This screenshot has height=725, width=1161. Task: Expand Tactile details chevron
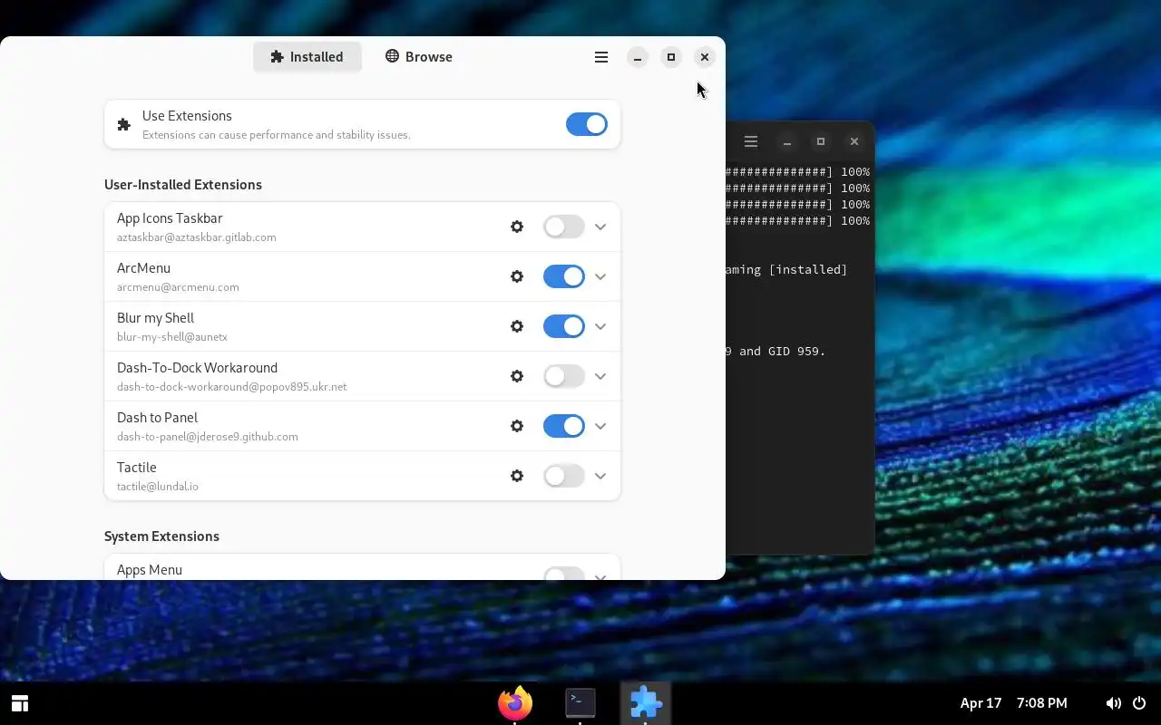(x=600, y=476)
